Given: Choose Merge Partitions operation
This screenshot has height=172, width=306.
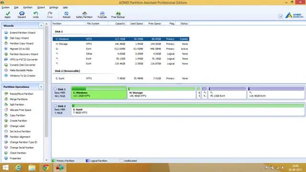Looking at the screenshot, I should (19, 99).
